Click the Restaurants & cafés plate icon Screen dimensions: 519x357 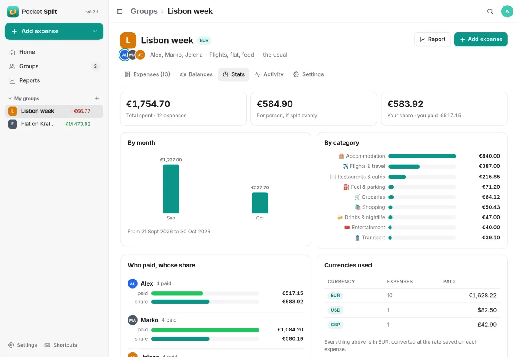coord(333,177)
